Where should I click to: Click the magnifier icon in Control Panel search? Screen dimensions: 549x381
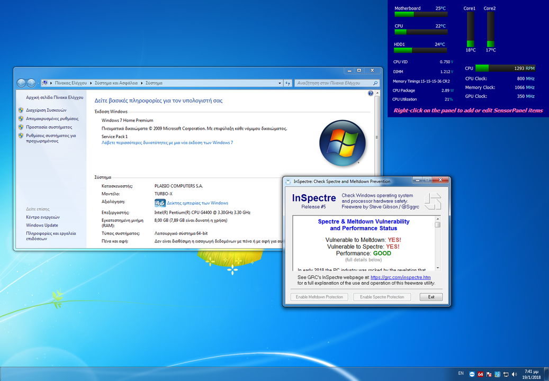coord(375,83)
